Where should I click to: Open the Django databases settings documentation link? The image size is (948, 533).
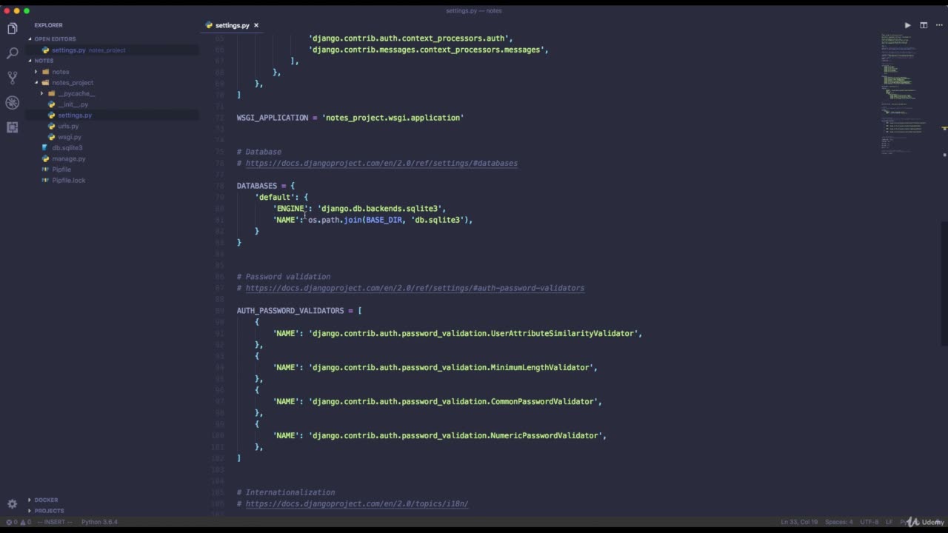pyautogui.click(x=381, y=163)
